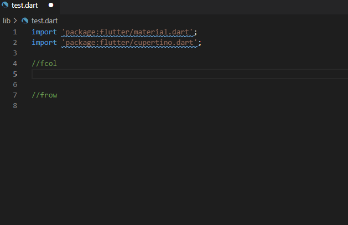
Task: Click the cupertino.dart import string
Action: [x=129, y=43]
